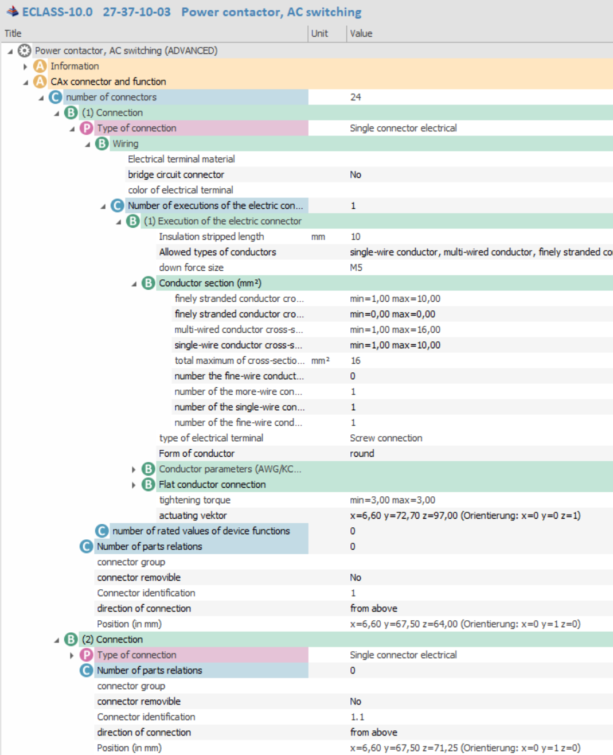Click the green B icon for Flat conductor connection
Screen dimensions: 613x755
pyautogui.click(x=148, y=484)
